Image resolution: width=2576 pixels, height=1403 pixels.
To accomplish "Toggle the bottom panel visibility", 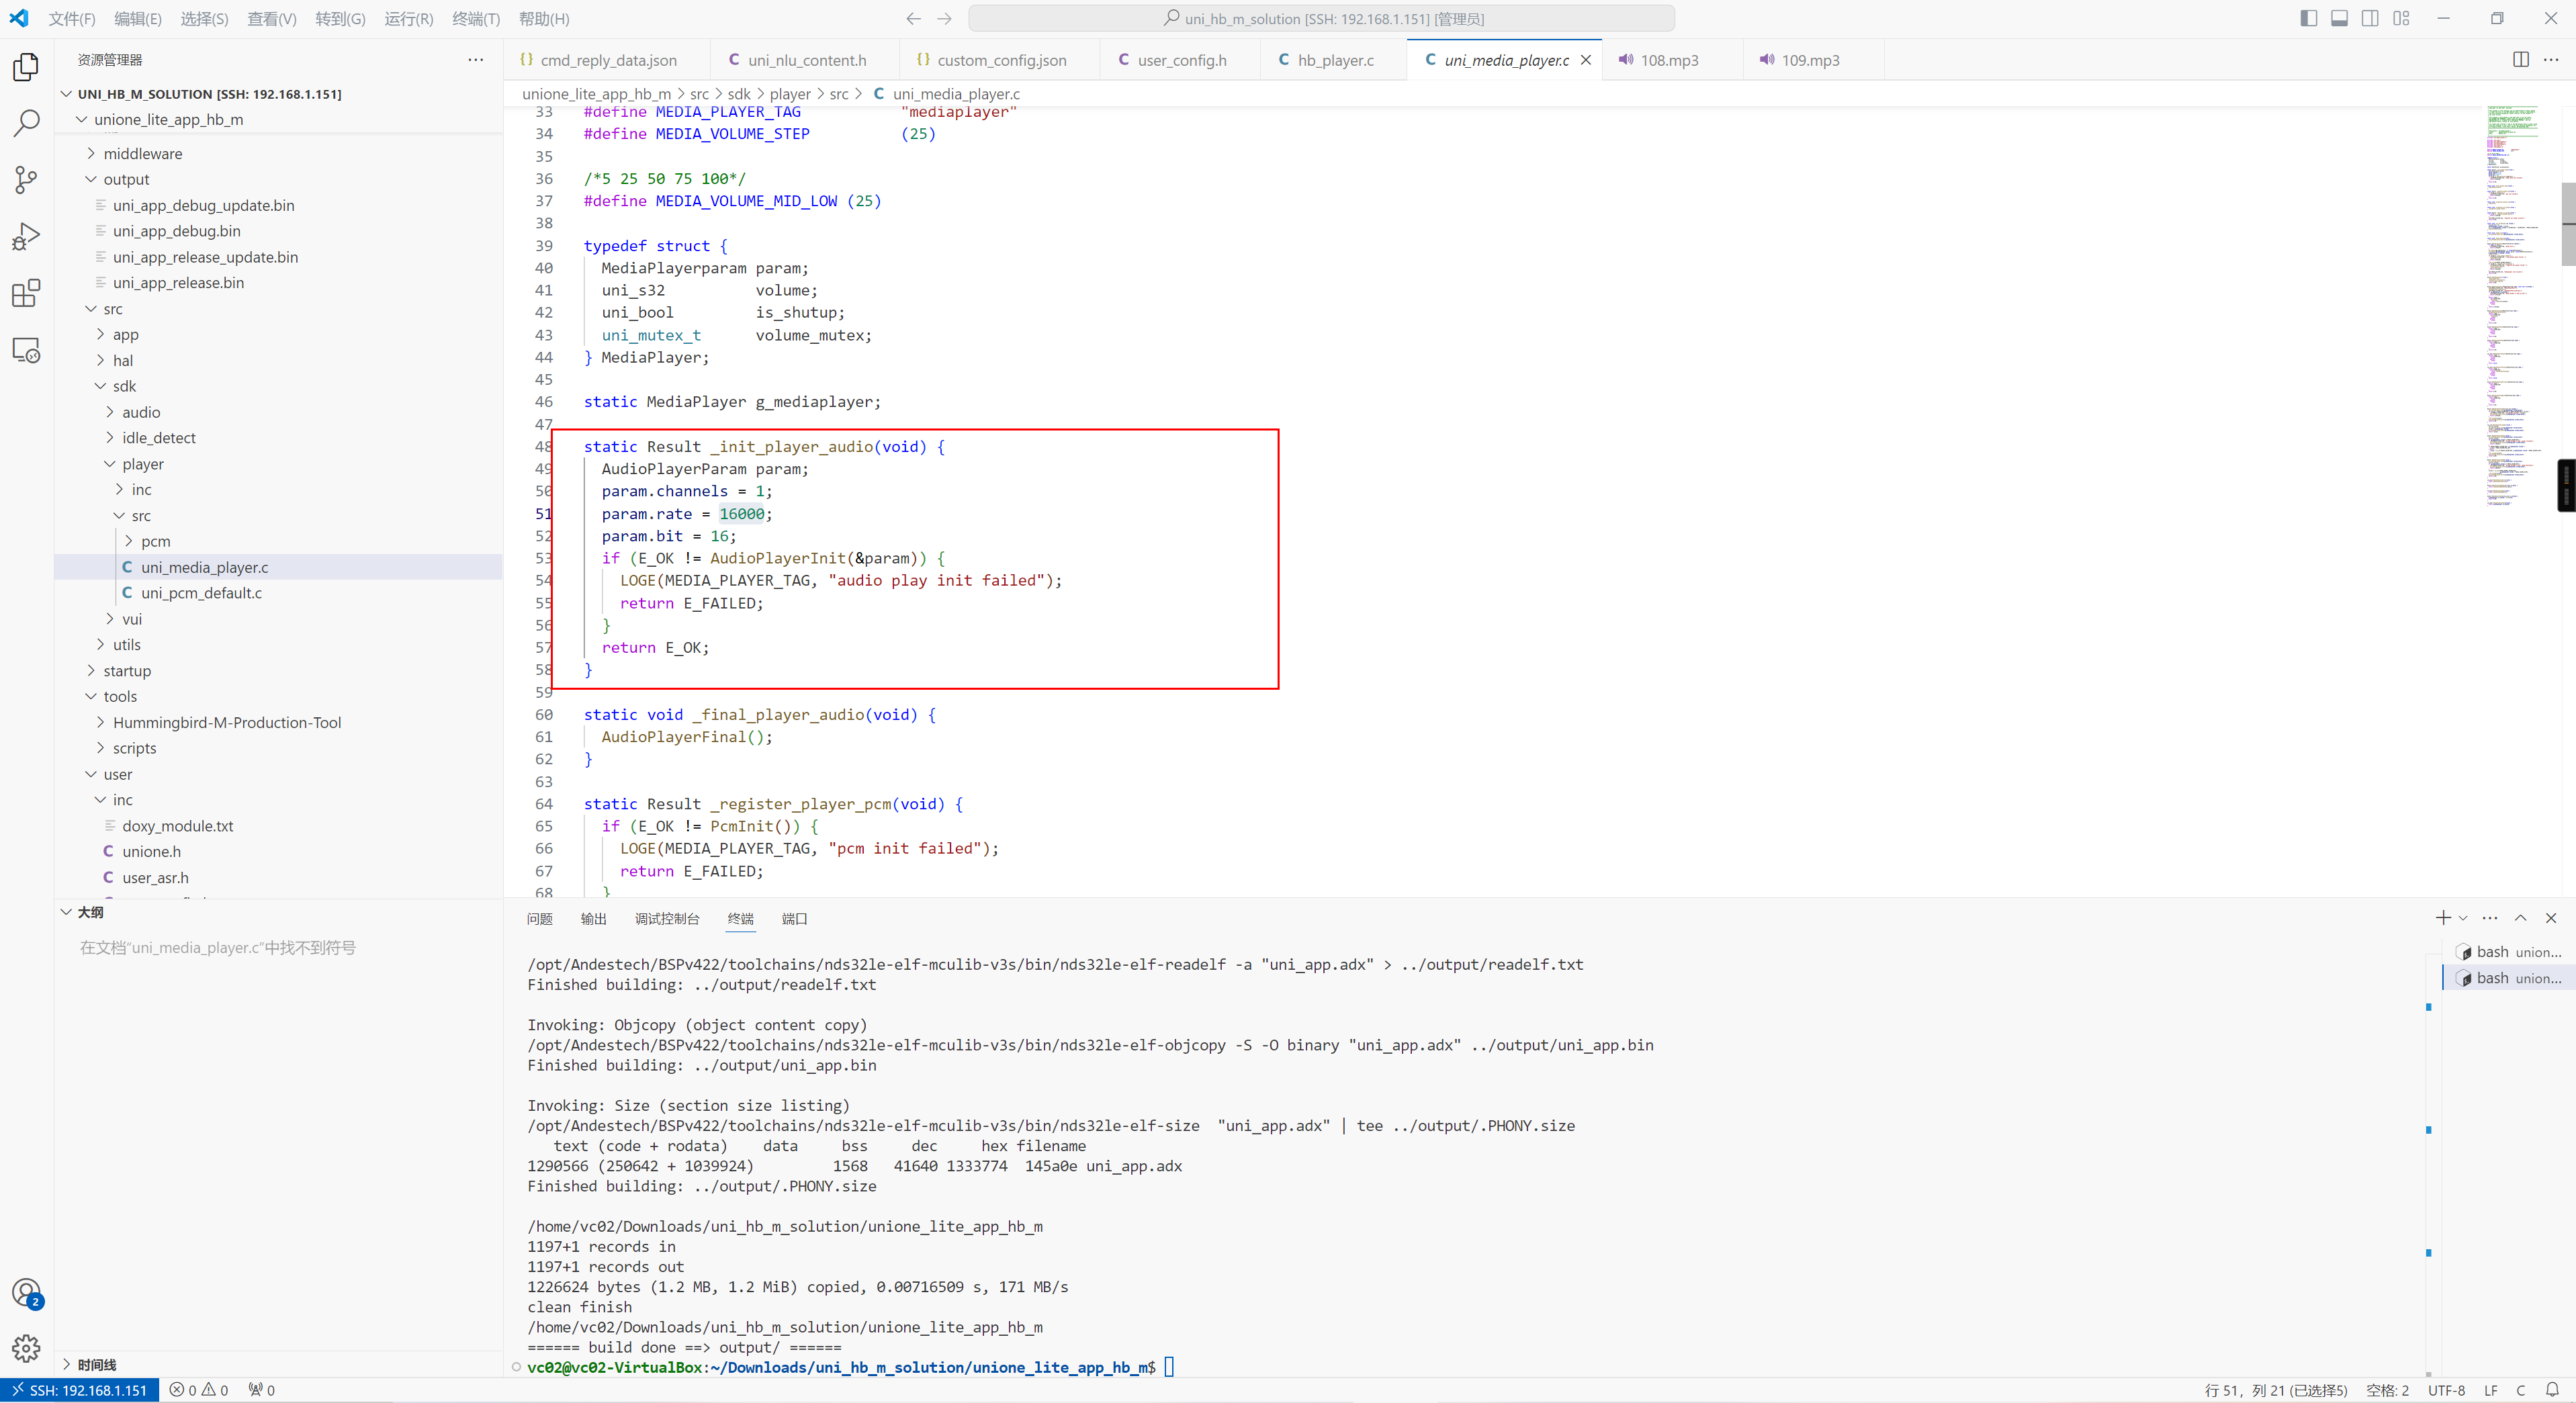I will pyautogui.click(x=2339, y=19).
